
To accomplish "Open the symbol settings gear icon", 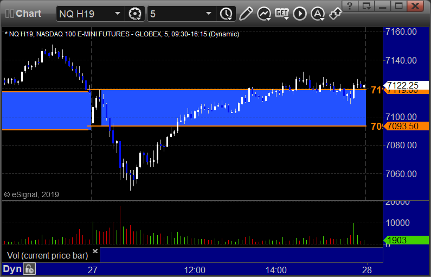I will pos(135,14).
